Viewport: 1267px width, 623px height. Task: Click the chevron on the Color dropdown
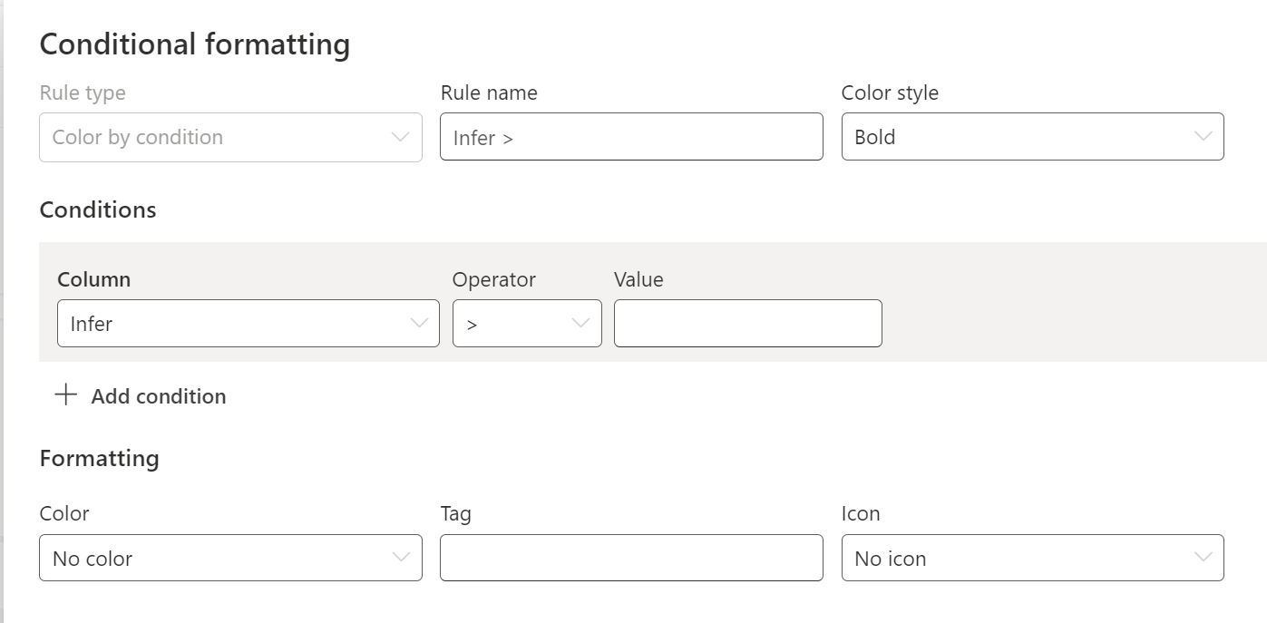tap(402, 559)
